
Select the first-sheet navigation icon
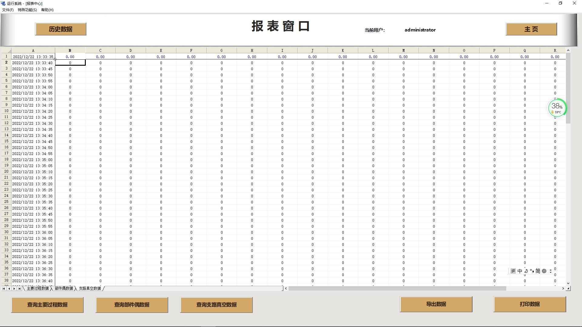4,289
